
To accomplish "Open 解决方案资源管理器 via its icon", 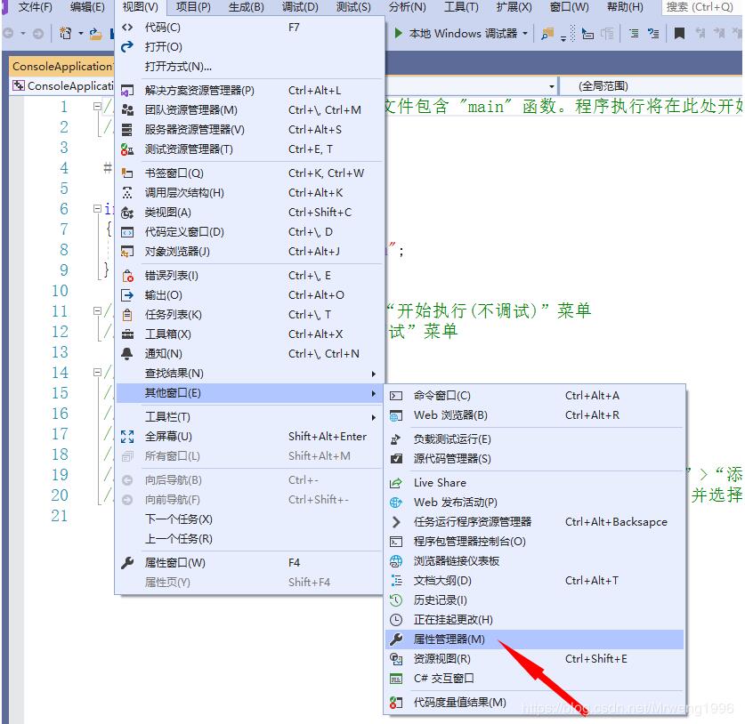I will pyautogui.click(x=127, y=91).
